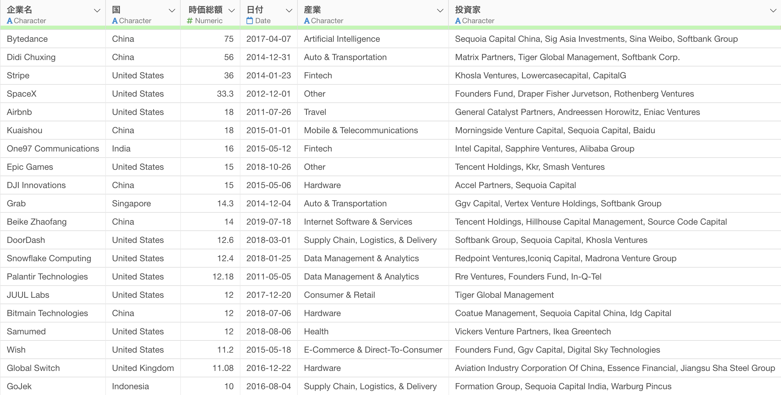The image size is (781, 395).
Task: Click the Beike Zhaofang company cell
Action: [x=53, y=222]
